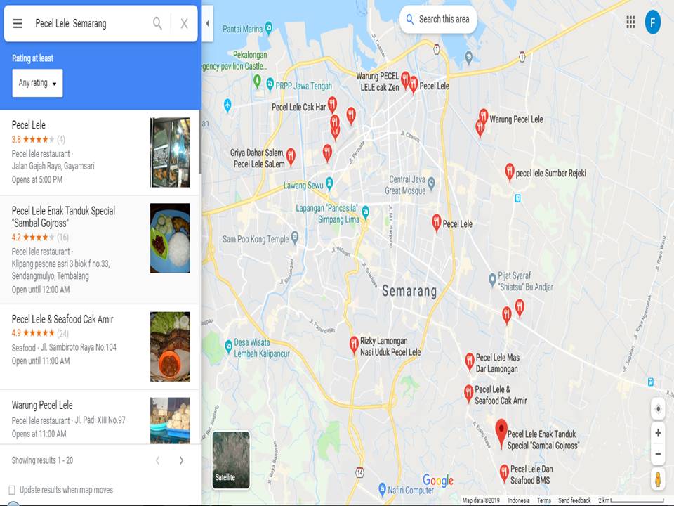Activate the Street View pegman

(658, 479)
